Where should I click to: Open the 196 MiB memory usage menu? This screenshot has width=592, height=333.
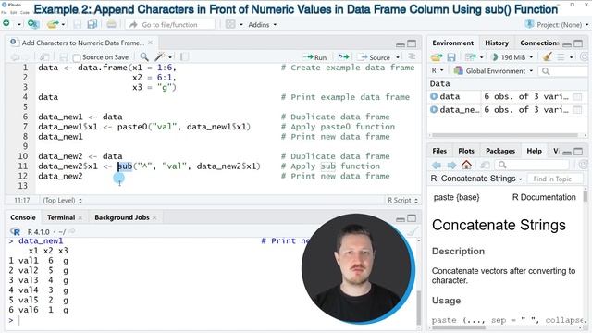pyautogui.click(x=512, y=57)
